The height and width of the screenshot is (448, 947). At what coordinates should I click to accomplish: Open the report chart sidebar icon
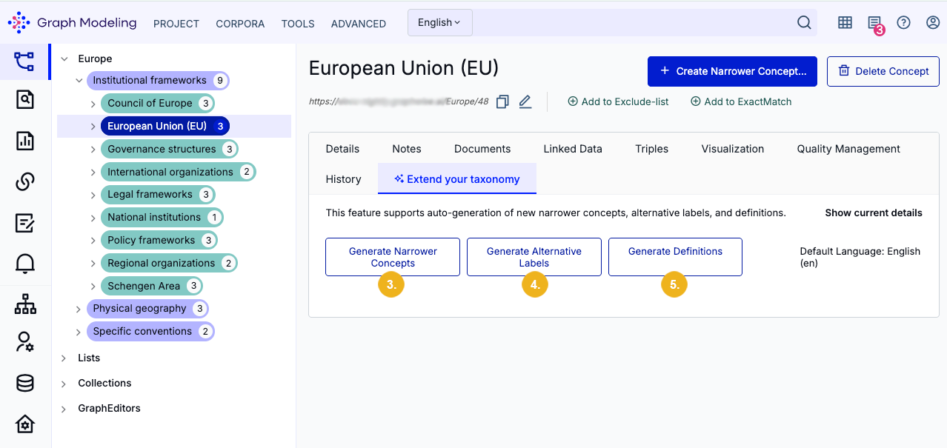(24, 140)
